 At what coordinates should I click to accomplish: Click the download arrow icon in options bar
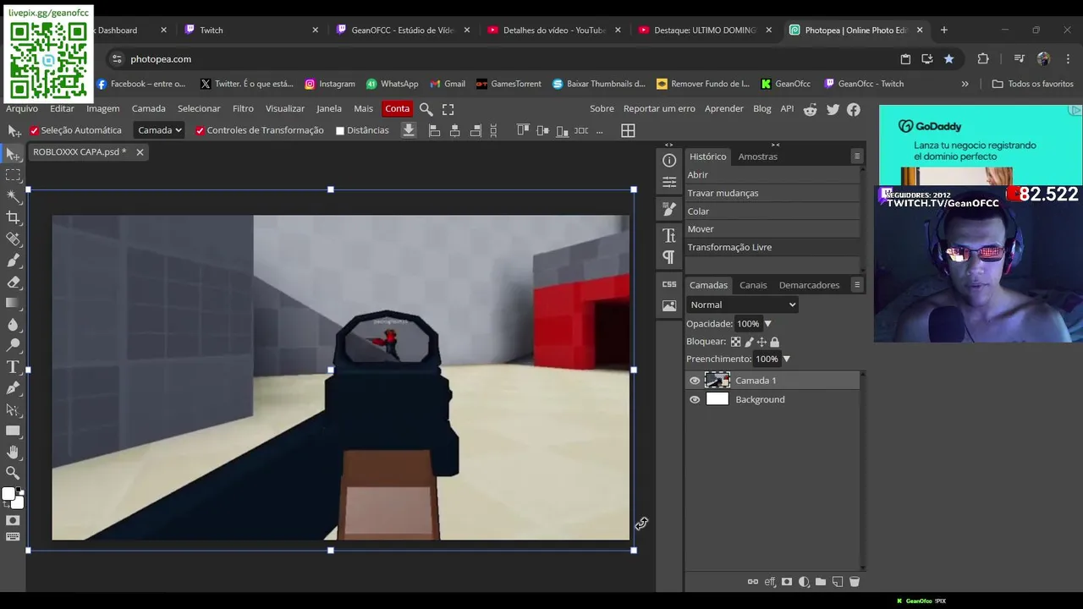(409, 130)
